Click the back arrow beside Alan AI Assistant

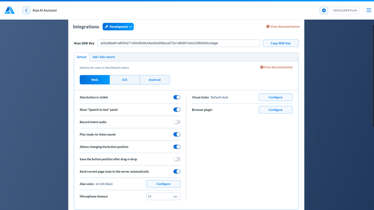pyautogui.click(x=26, y=10)
